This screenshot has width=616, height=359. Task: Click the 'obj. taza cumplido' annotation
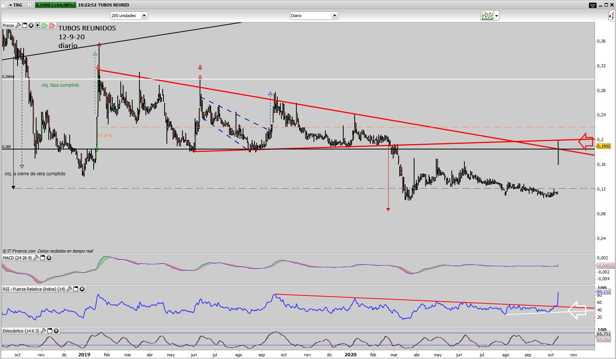[x=61, y=85]
